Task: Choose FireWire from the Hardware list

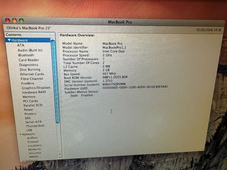Action: click(x=28, y=84)
